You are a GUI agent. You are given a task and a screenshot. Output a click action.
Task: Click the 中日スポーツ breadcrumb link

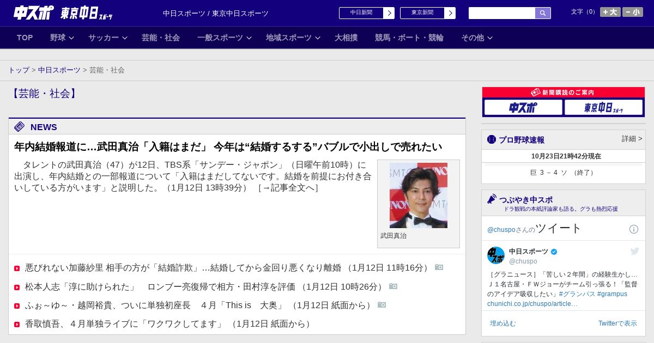coord(59,70)
